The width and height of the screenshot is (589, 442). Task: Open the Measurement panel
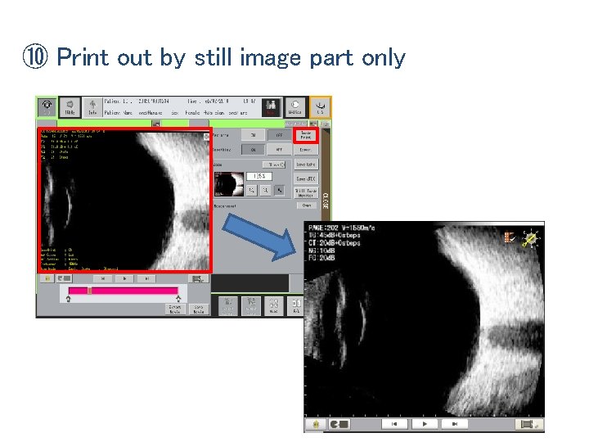(x=307, y=205)
